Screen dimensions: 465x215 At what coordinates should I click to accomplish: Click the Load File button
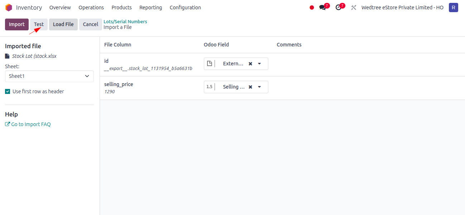coord(63,24)
